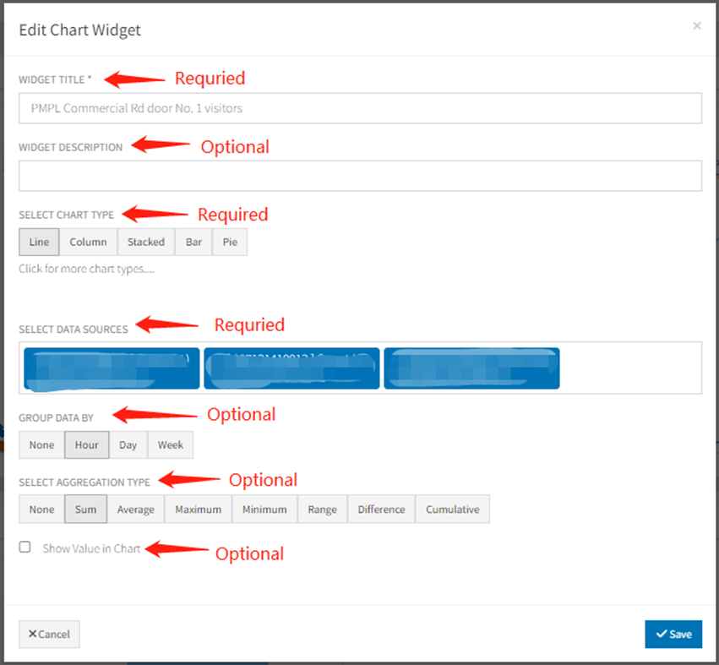Open the data sources selection box
Screen dimensions: 719x665
(629, 368)
